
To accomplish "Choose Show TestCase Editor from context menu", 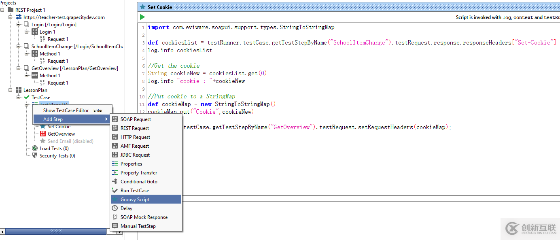I will 72,110.
